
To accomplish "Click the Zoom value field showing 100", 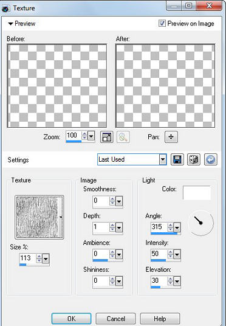I will click(74, 136).
